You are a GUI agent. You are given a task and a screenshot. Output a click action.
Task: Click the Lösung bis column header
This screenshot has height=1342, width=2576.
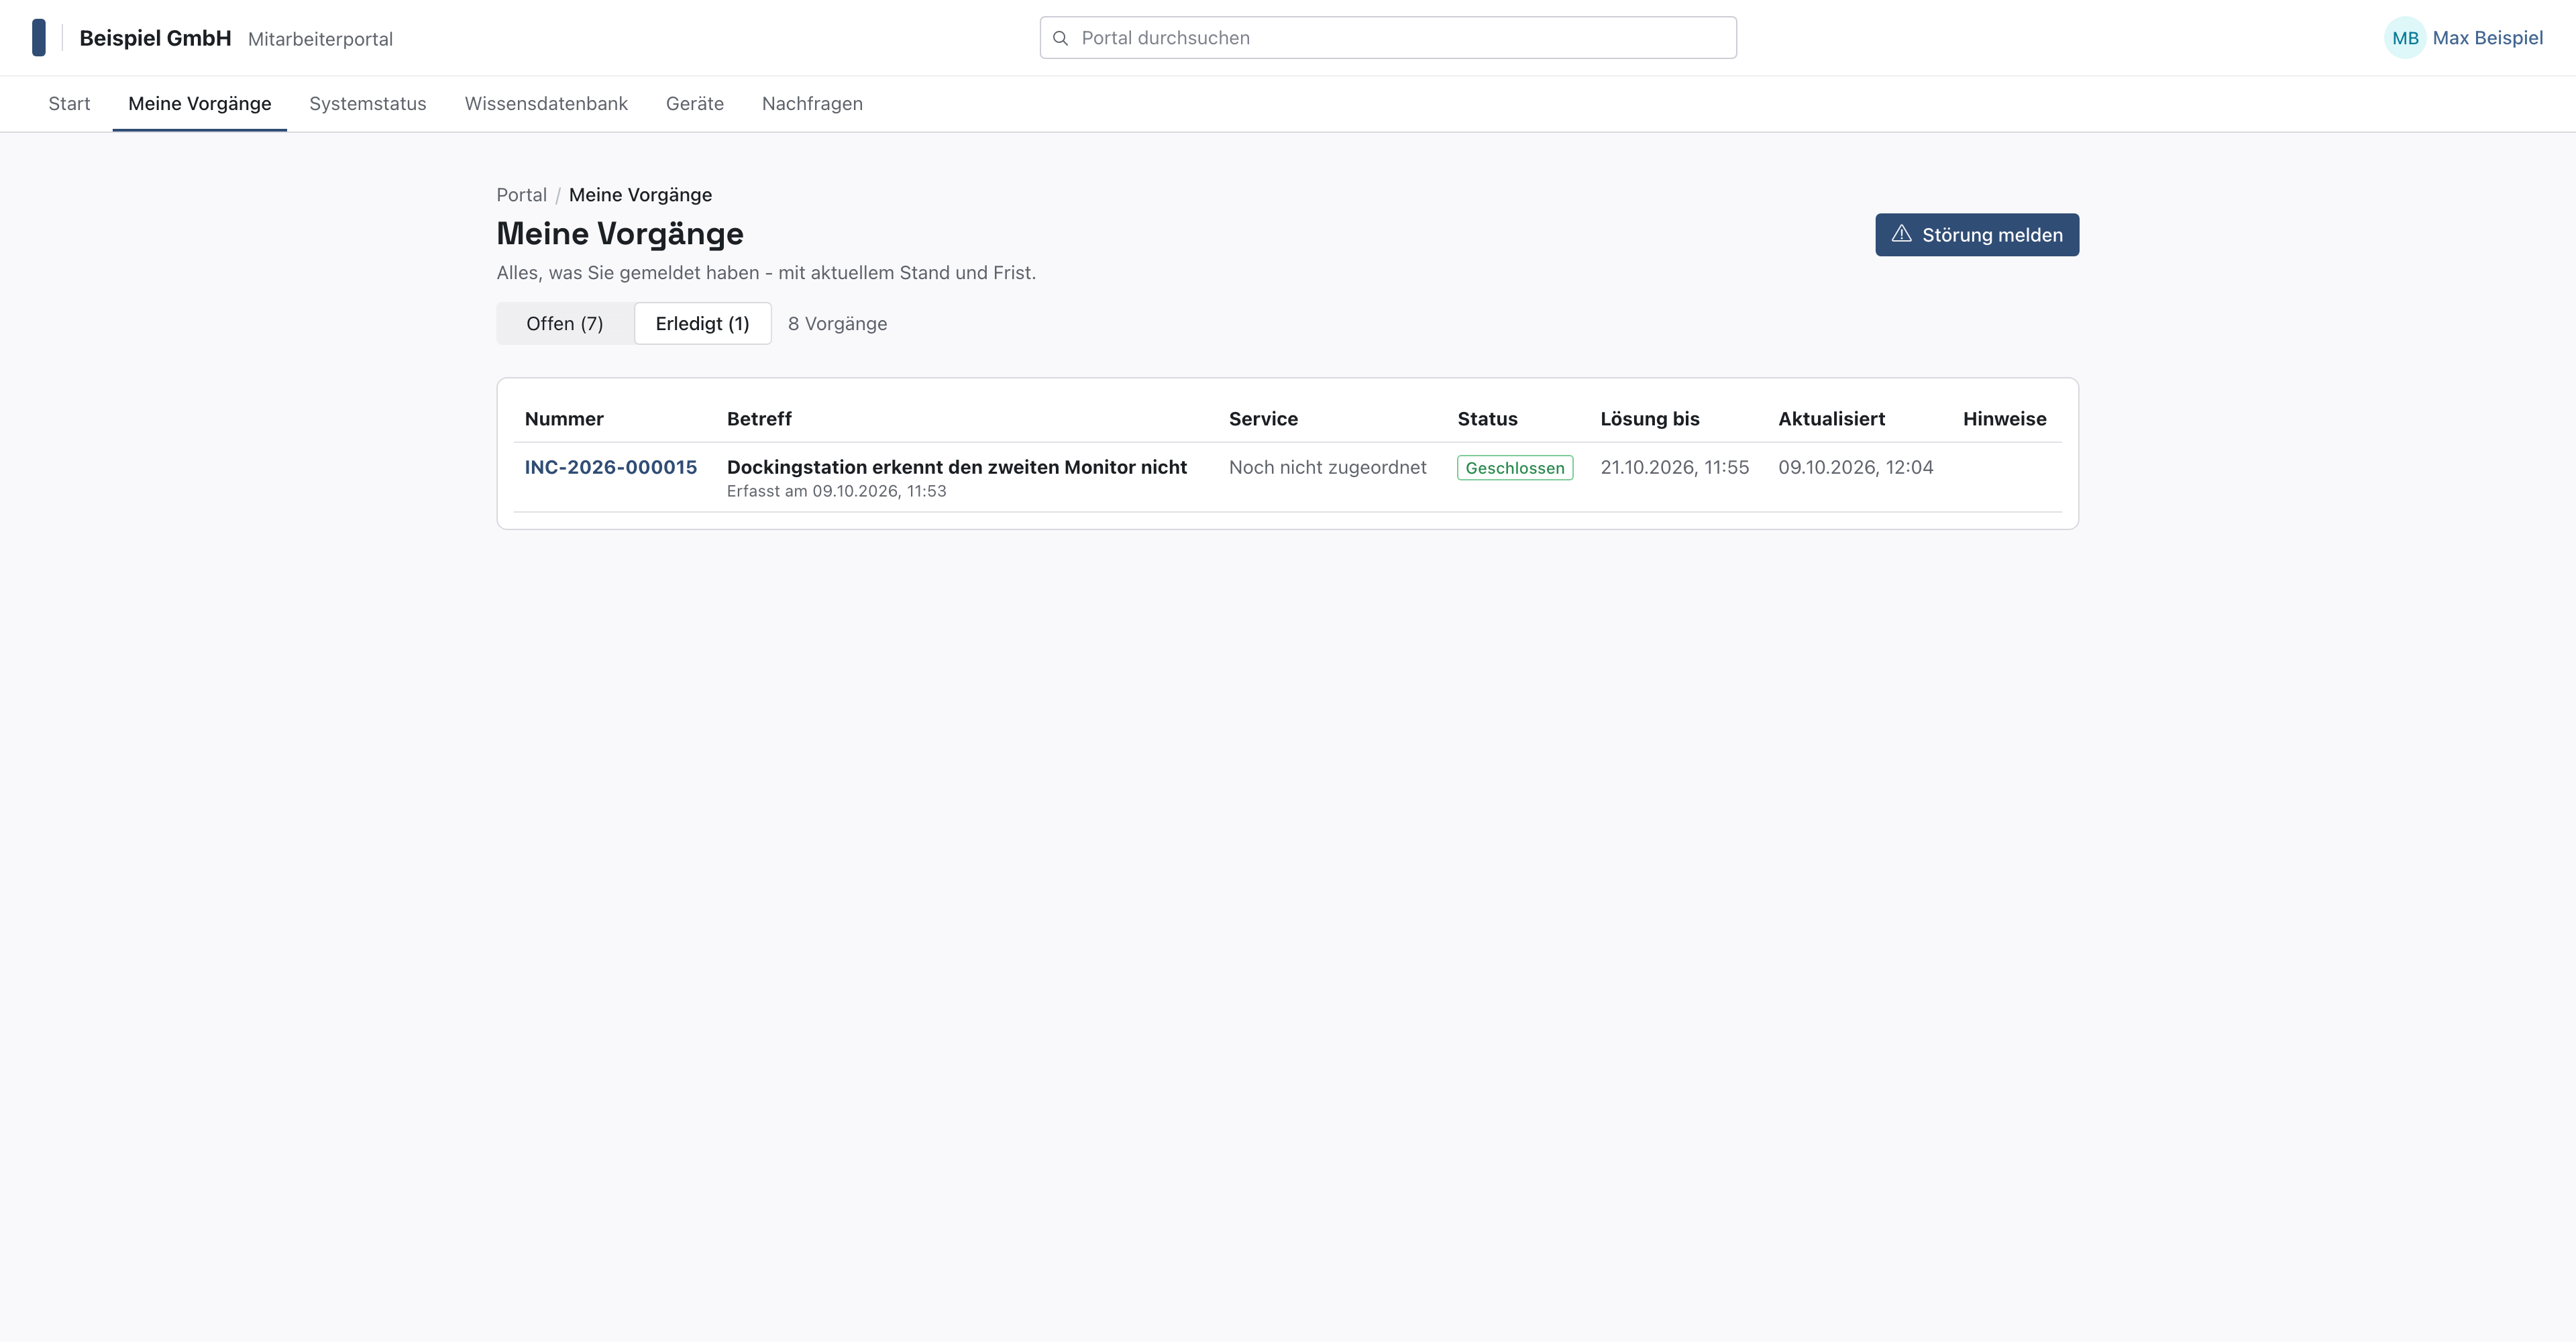(x=1650, y=419)
